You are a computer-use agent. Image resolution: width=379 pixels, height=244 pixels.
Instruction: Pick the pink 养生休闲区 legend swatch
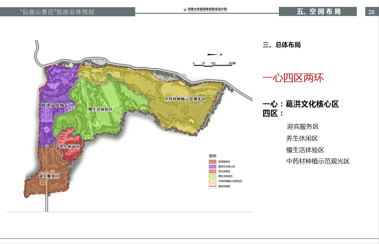coord(213,172)
